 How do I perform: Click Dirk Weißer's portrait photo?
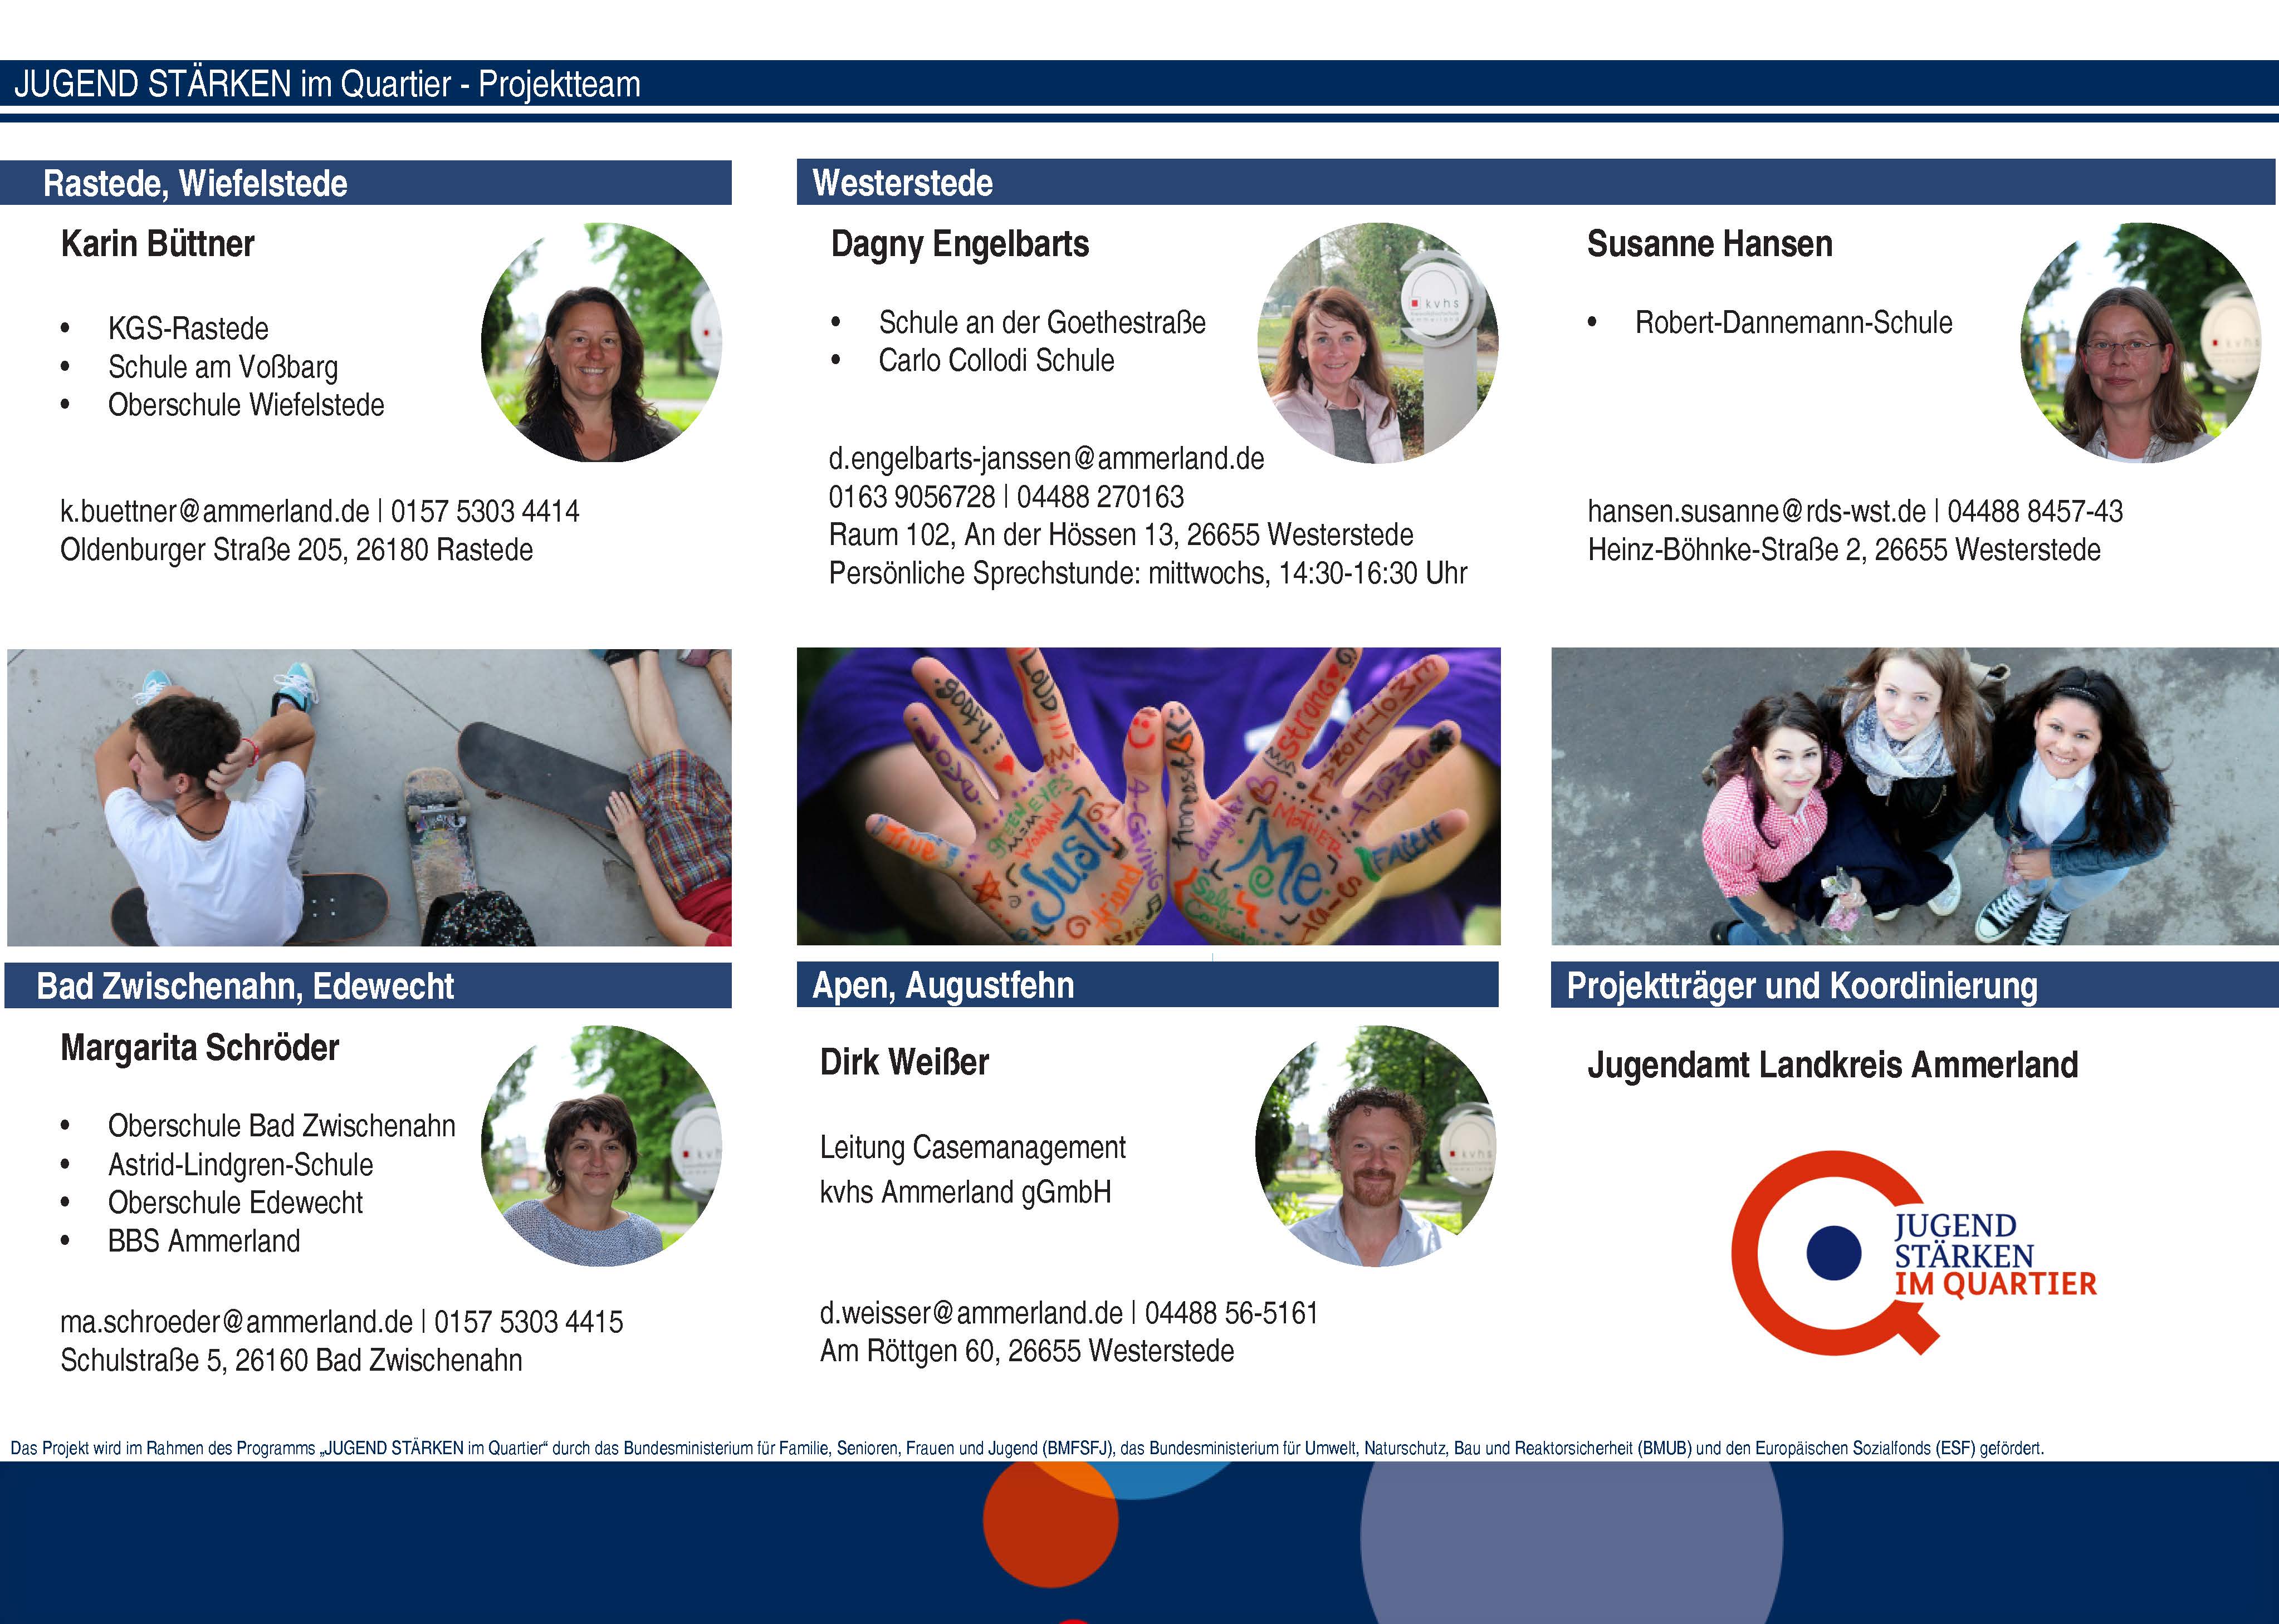(1376, 1146)
